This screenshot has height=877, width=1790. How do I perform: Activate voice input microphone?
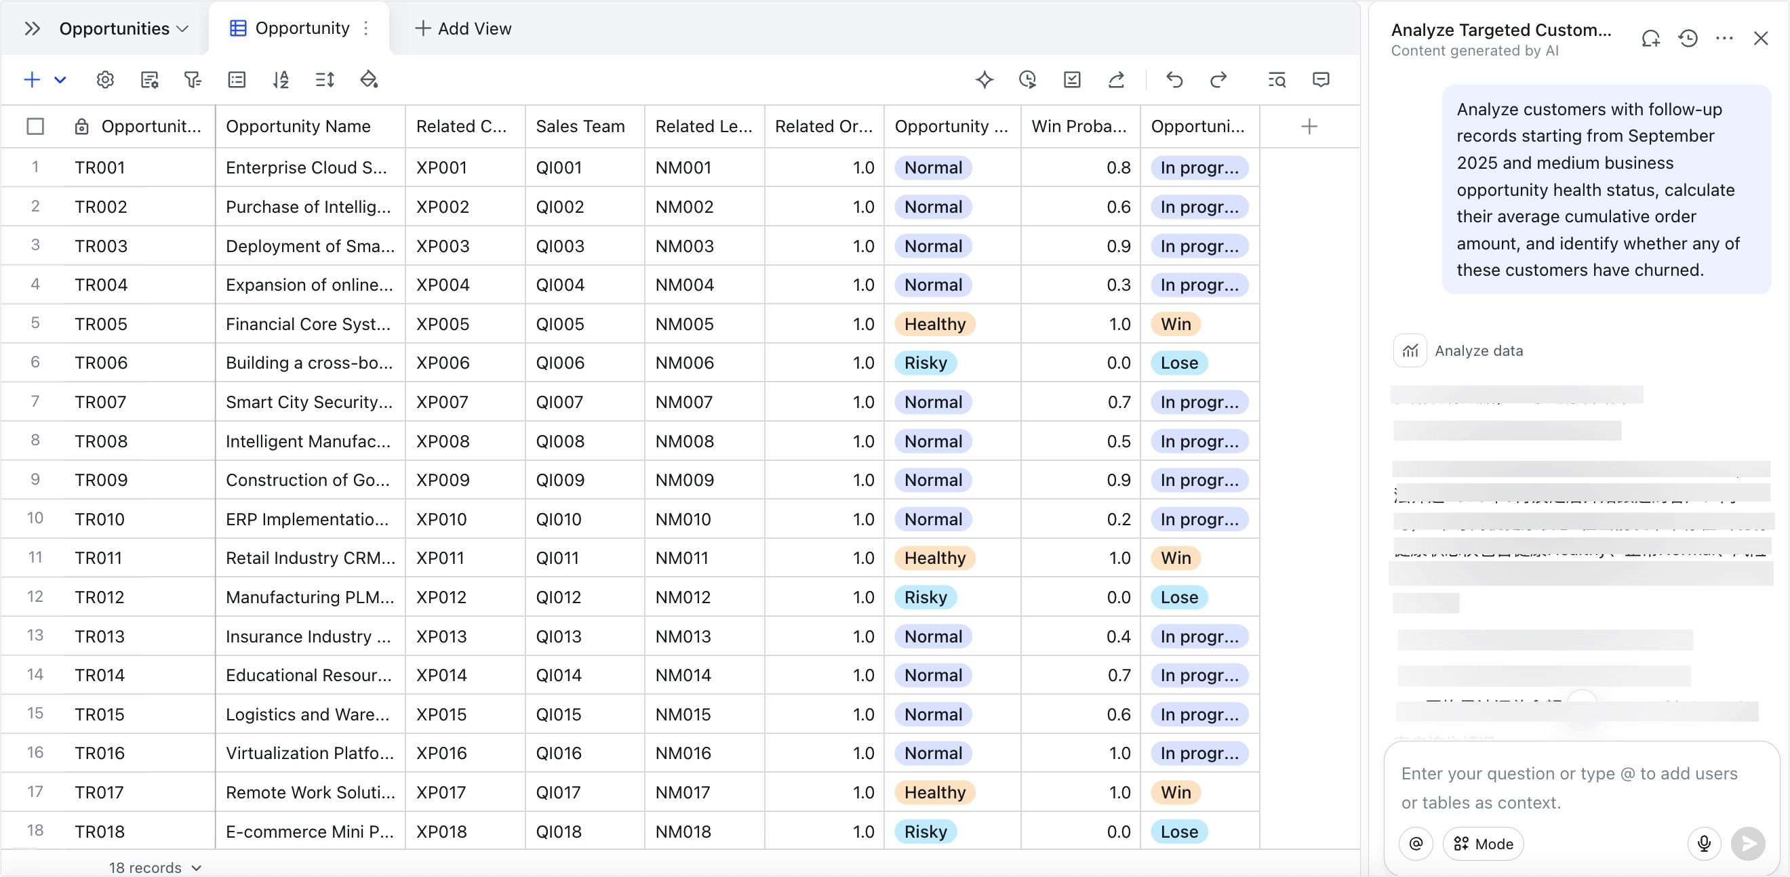[x=1704, y=844]
